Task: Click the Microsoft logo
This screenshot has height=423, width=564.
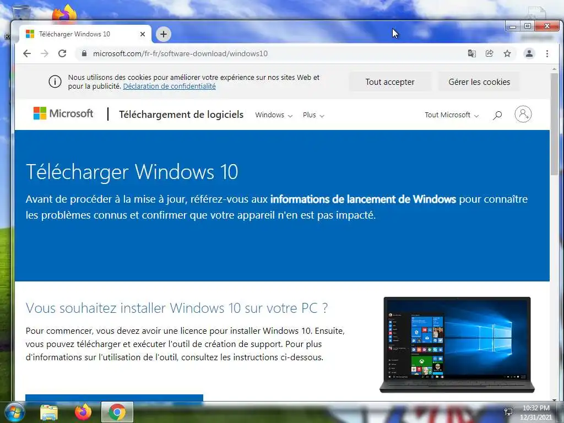Action: 63,113
